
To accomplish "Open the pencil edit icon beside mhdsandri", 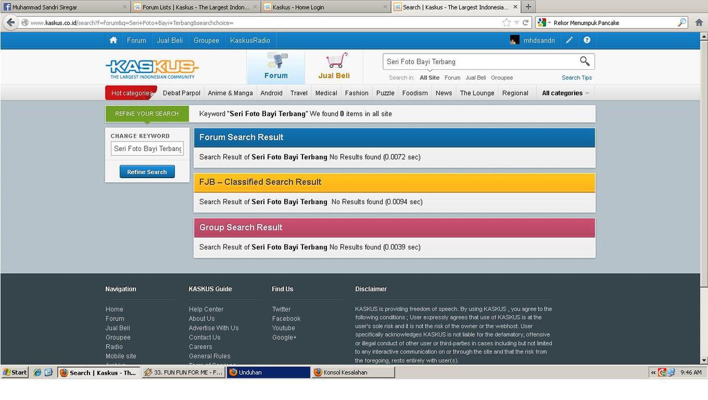I will (569, 40).
